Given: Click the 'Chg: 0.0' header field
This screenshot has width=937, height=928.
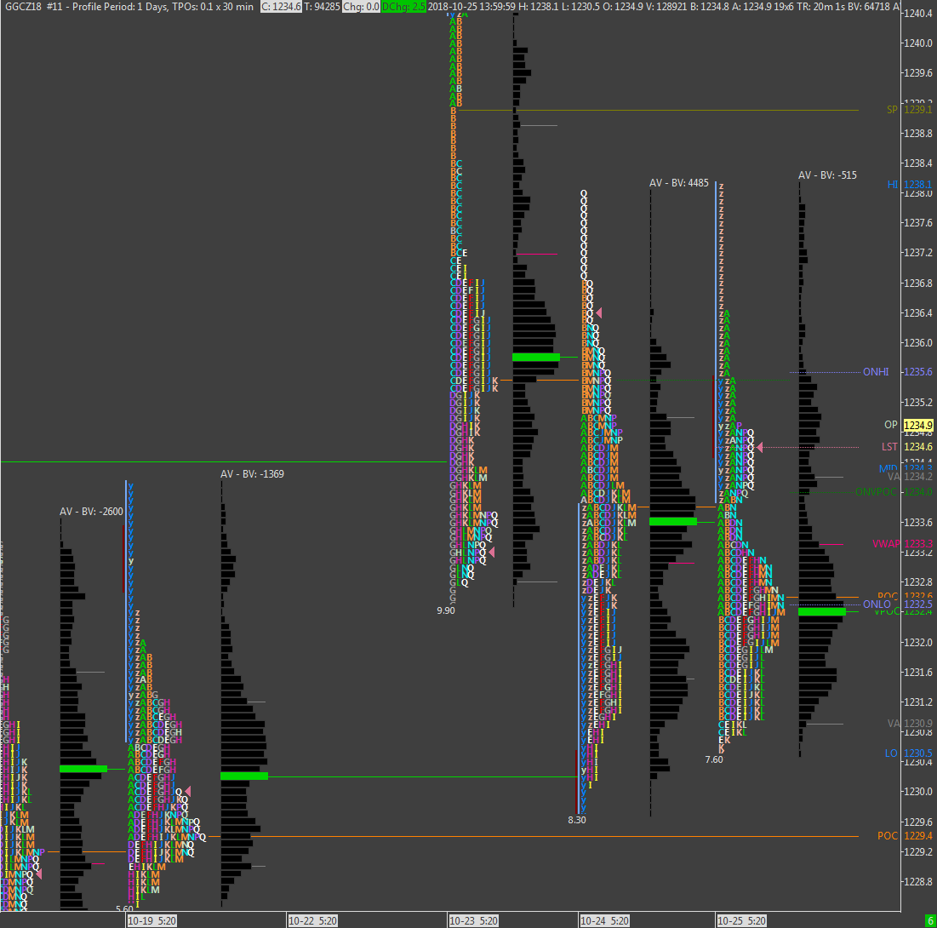Looking at the screenshot, I should pyautogui.click(x=360, y=7).
